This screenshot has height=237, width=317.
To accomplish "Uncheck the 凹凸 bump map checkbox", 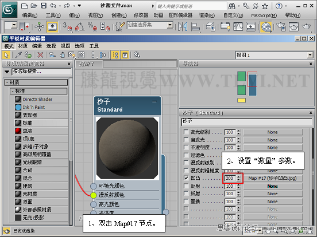I will [x=186, y=178].
